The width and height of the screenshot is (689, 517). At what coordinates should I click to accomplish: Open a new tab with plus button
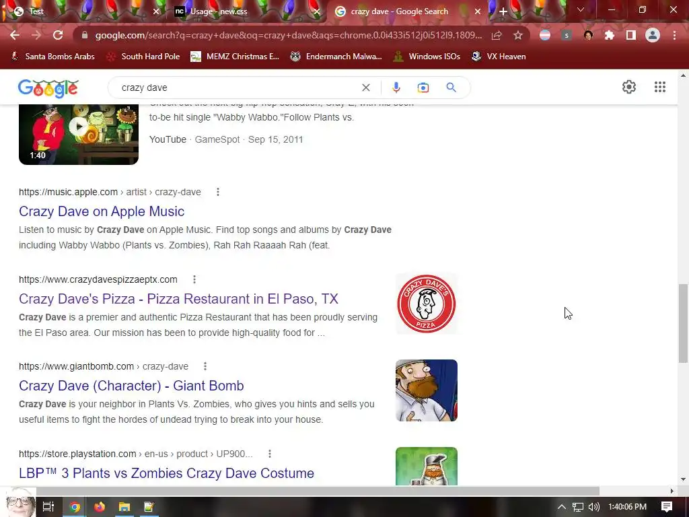coord(503,12)
